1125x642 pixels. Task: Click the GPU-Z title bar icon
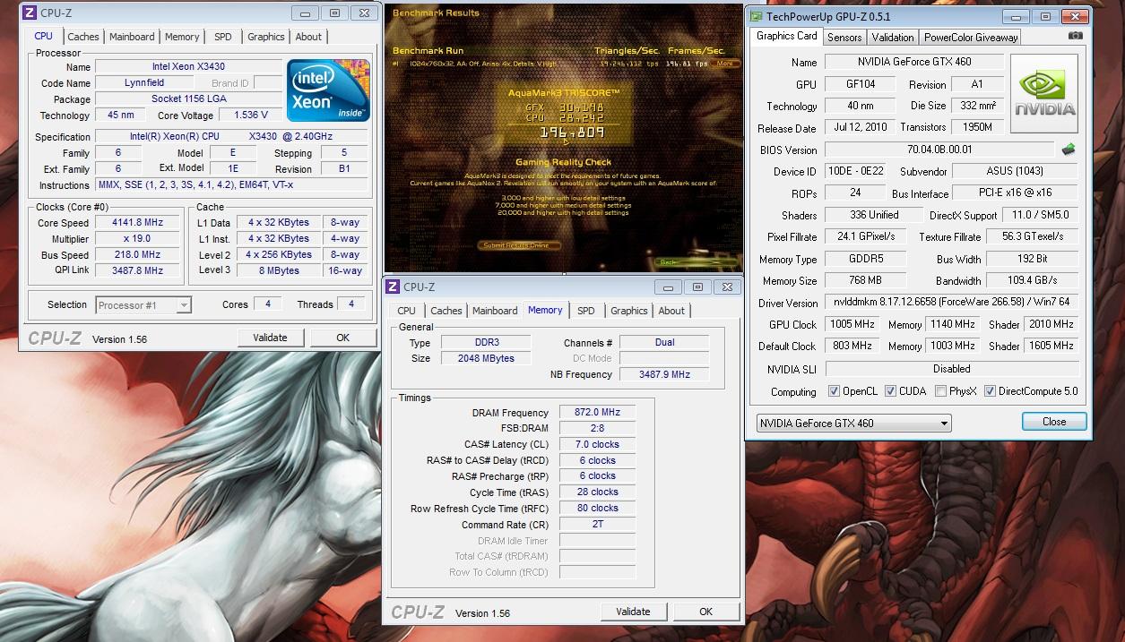pos(756,16)
